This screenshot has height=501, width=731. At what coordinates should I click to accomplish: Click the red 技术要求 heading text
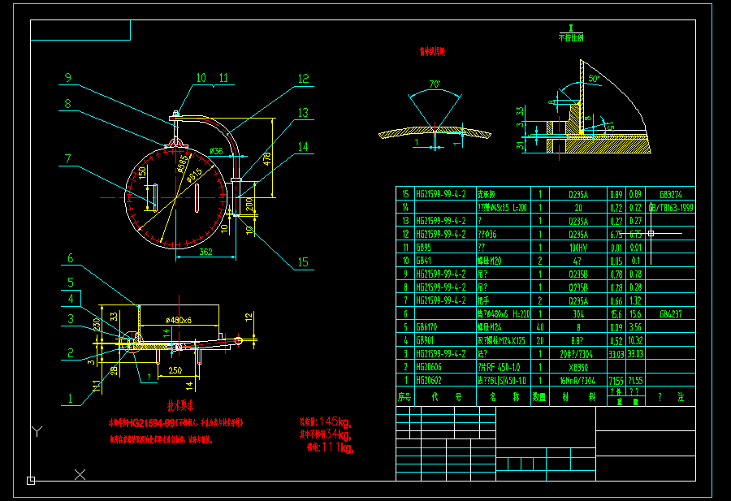point(184,404)
